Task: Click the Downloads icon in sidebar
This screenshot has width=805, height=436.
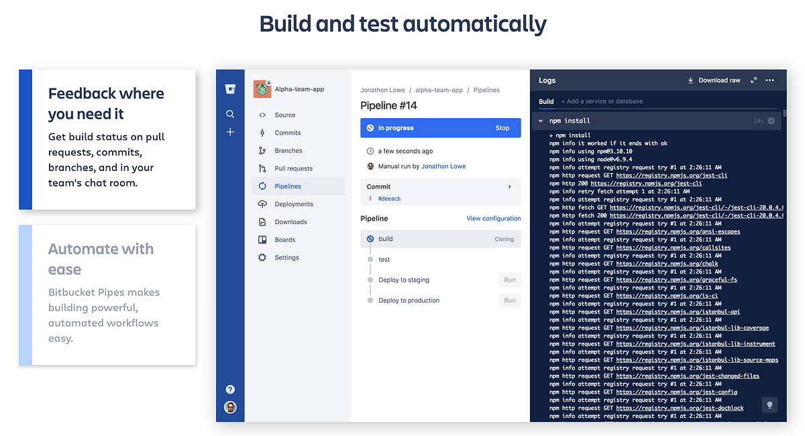Action: point(262,221)
